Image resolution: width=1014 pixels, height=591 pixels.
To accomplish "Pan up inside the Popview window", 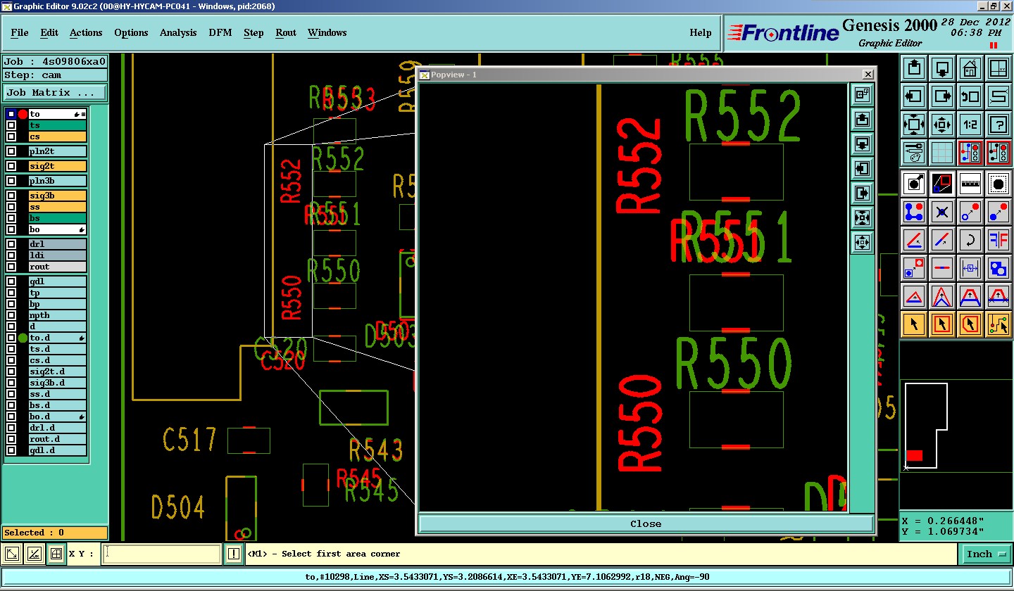I will [863, 119].
